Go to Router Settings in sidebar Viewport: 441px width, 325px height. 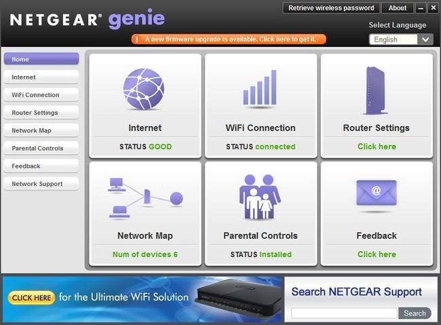tap(41, 112)
